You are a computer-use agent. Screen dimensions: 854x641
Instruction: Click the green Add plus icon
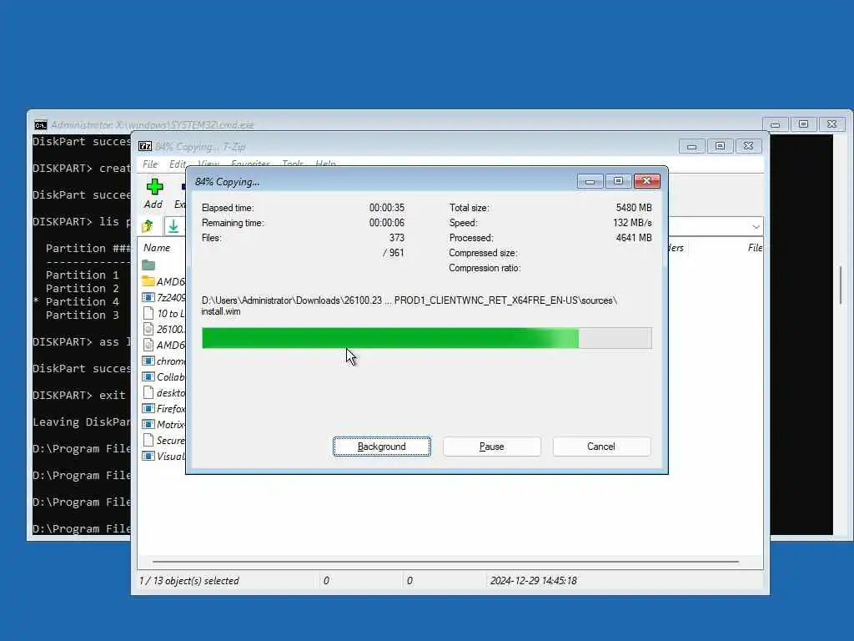pos(154,187)
